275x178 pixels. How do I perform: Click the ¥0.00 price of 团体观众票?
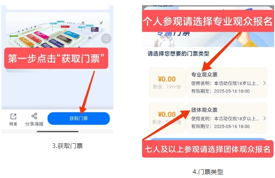point(167,114)
